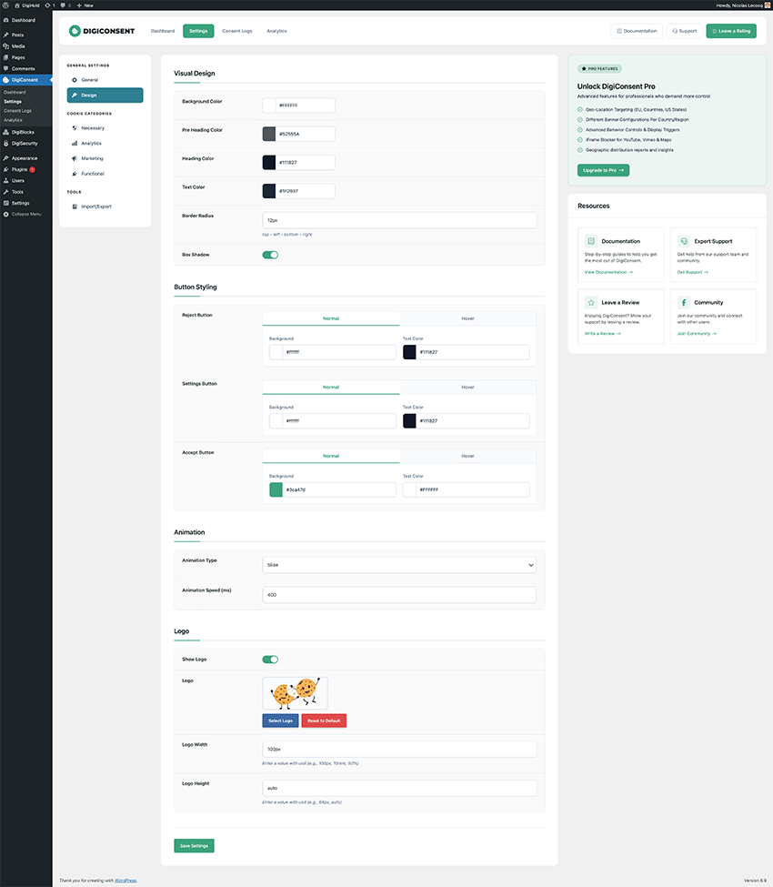The width and height of the screenshot is (773, 887).
Task: Follow the Write a Review link
Action: point(602,334)
